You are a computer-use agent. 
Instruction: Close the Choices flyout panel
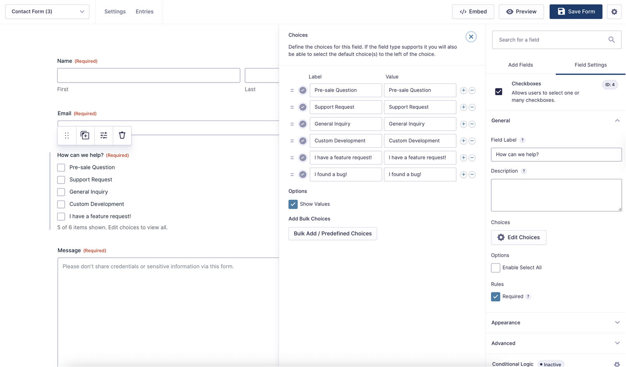(x=471, y=37)
